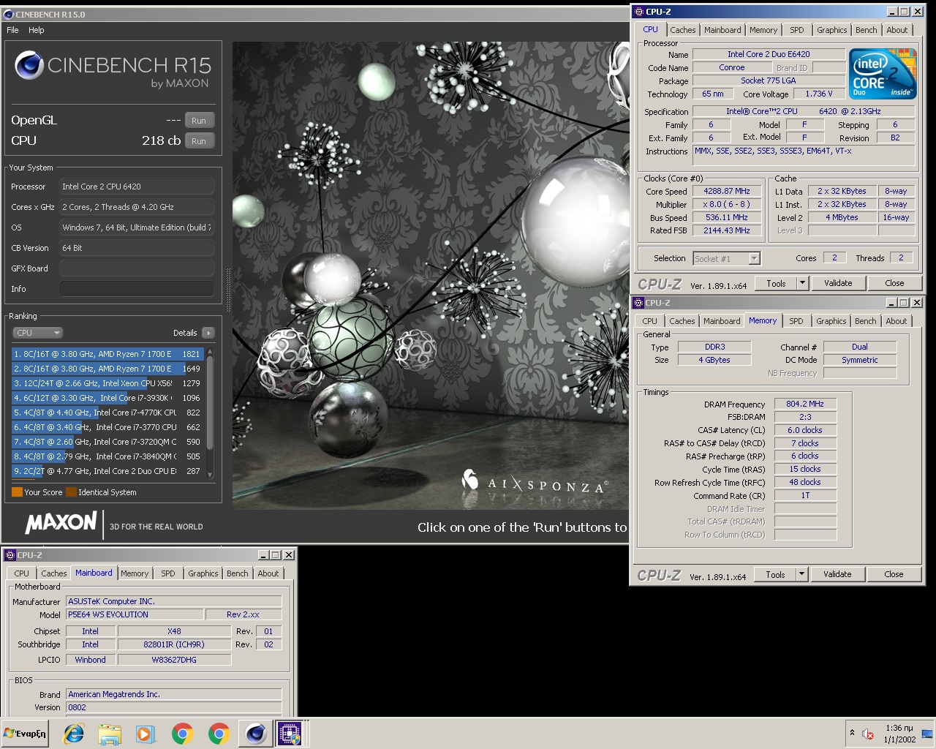Select ranking row 1 Ryzen 7 score 1821
Viewport: 936px width, 749px height.
107,354
